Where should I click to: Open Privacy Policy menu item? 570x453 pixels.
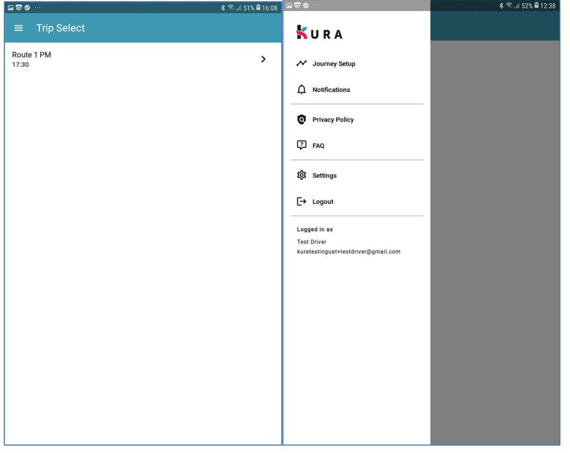point(357,120)
